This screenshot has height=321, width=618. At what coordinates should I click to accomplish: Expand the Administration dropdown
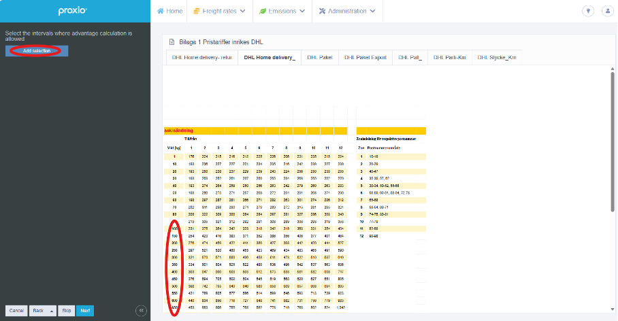point(373,11)
